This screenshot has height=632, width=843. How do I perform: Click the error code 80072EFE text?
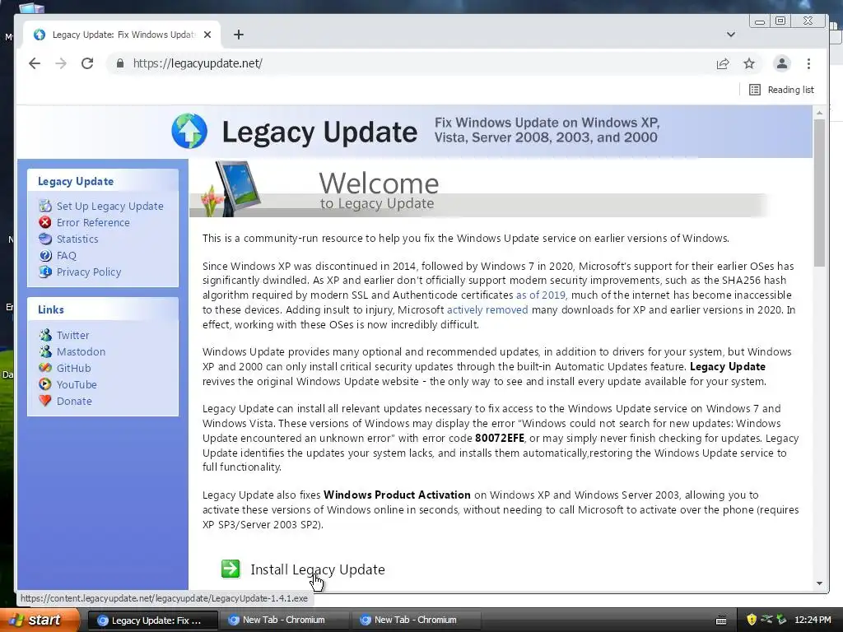(500, 438)
